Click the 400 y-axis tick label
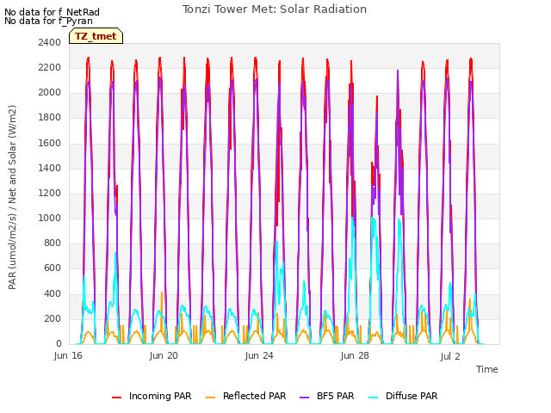This screenshot has width=551, height=413. point(53,293)
